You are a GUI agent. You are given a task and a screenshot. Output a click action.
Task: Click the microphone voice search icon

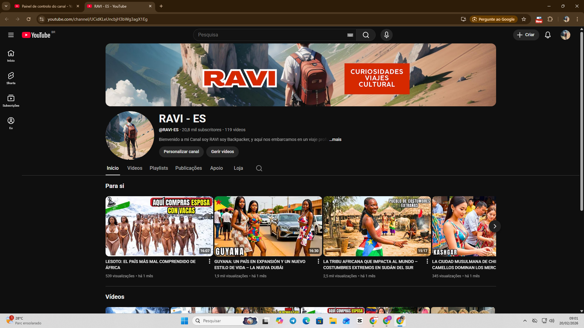[x=386, y=35]
